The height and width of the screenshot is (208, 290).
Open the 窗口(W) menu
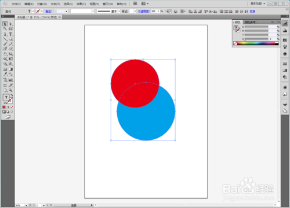tap(108, 4)
